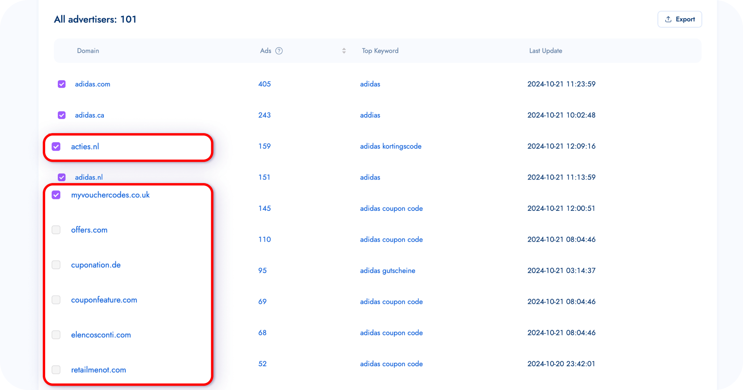The width and height of the screenshot is (743, 390).
Task: Open the Ads column help icon
Action: click(x=279, y=51)
